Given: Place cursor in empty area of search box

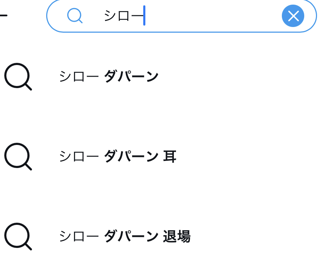Looking at the screenshot, I should 213,16.
